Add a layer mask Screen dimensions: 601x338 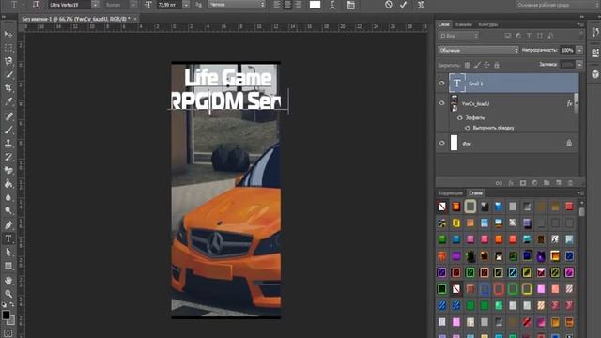pyautogui.click(x=523, y=183)
